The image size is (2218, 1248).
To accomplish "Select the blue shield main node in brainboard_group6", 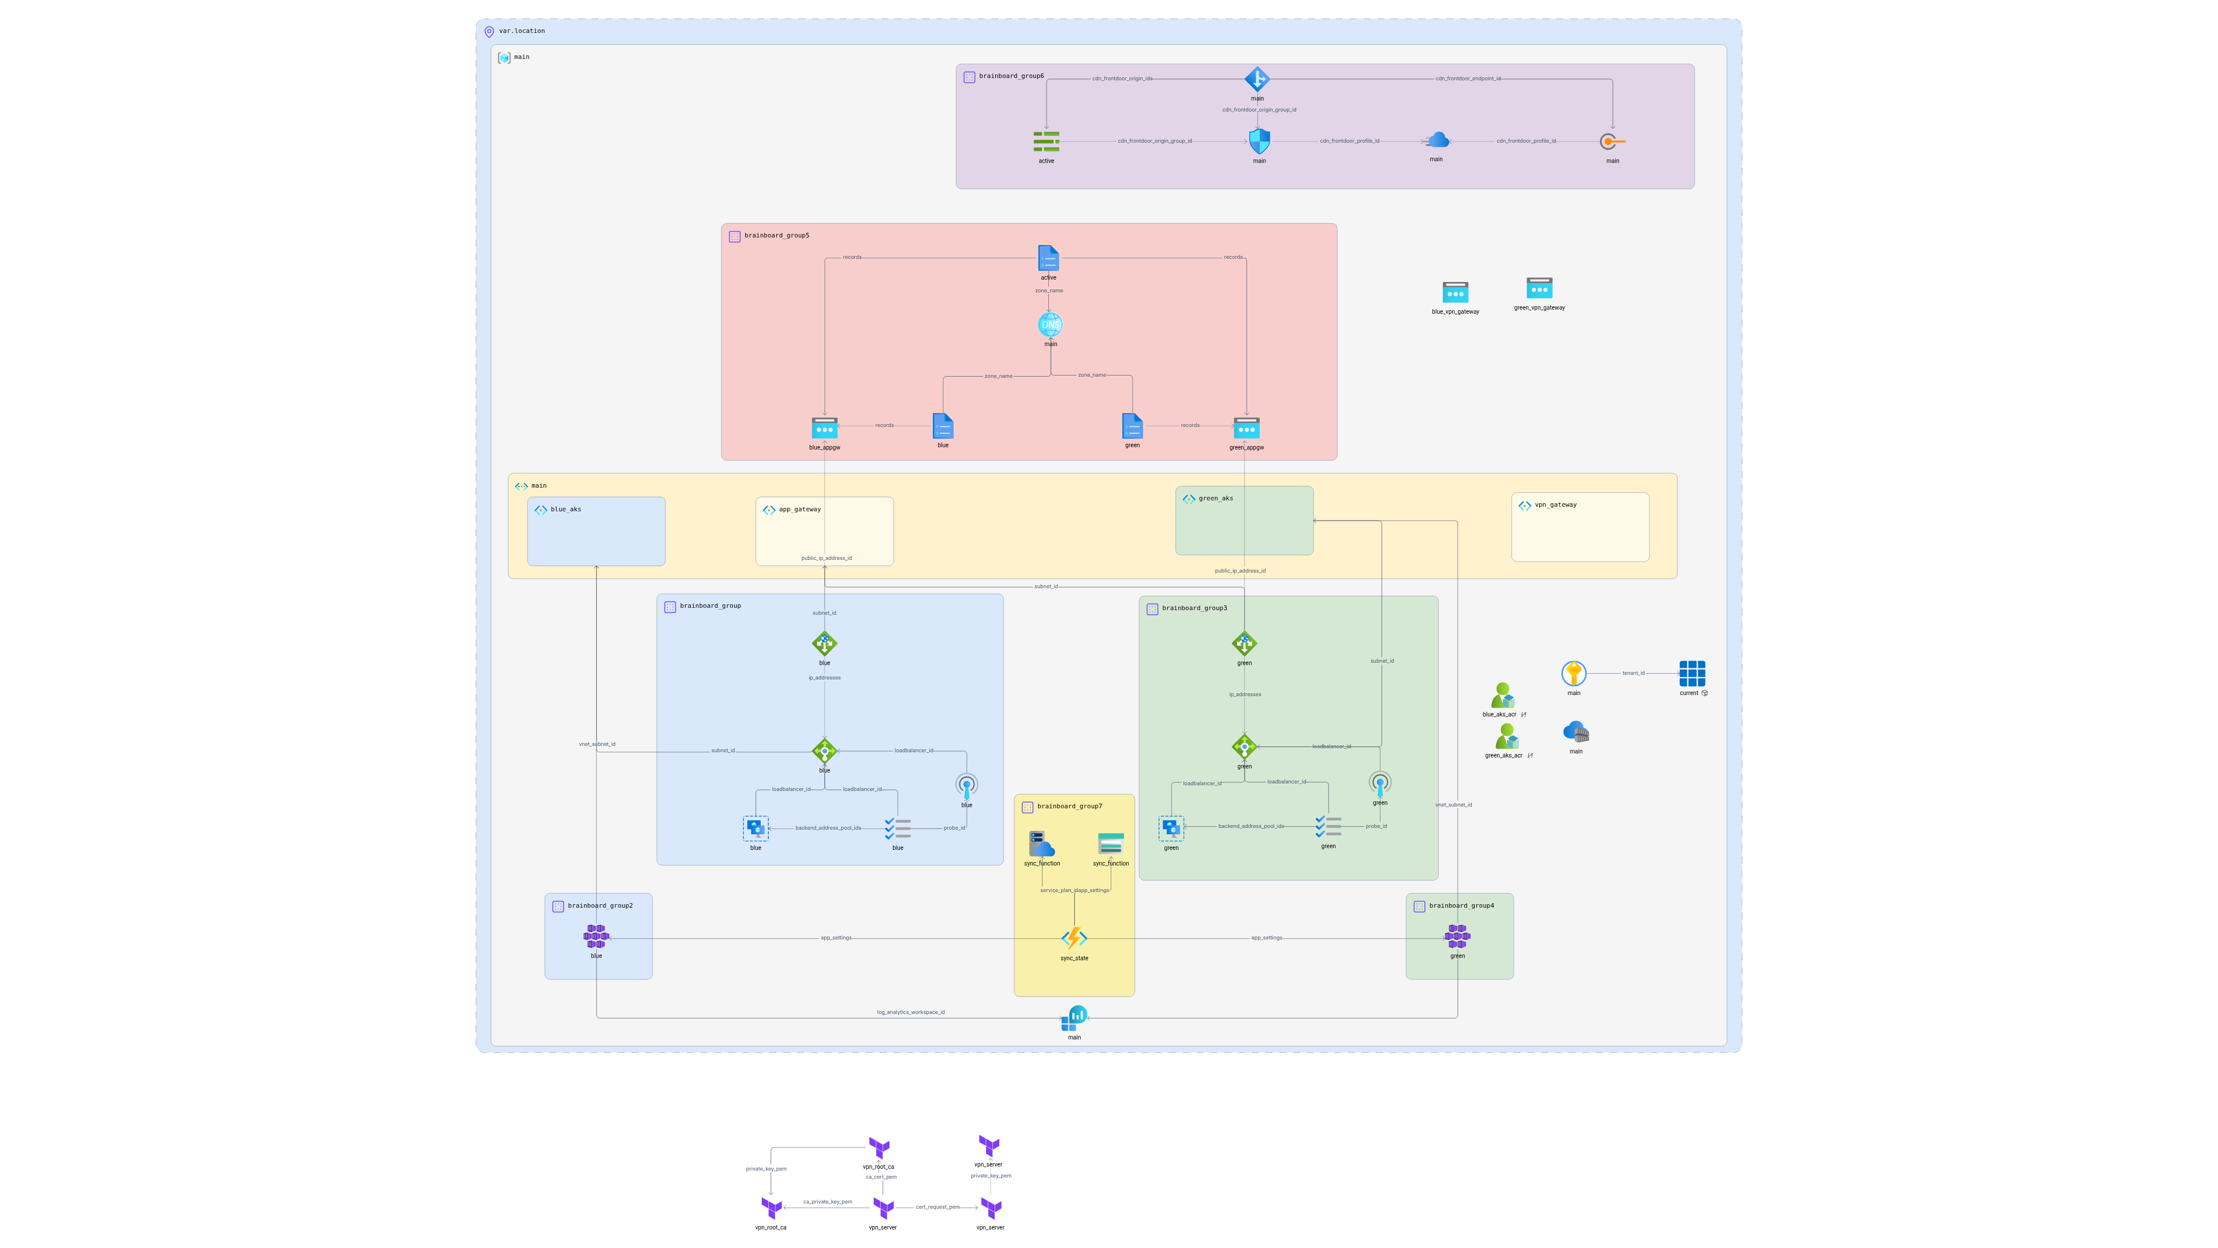I will click(x=1259, y=141).
